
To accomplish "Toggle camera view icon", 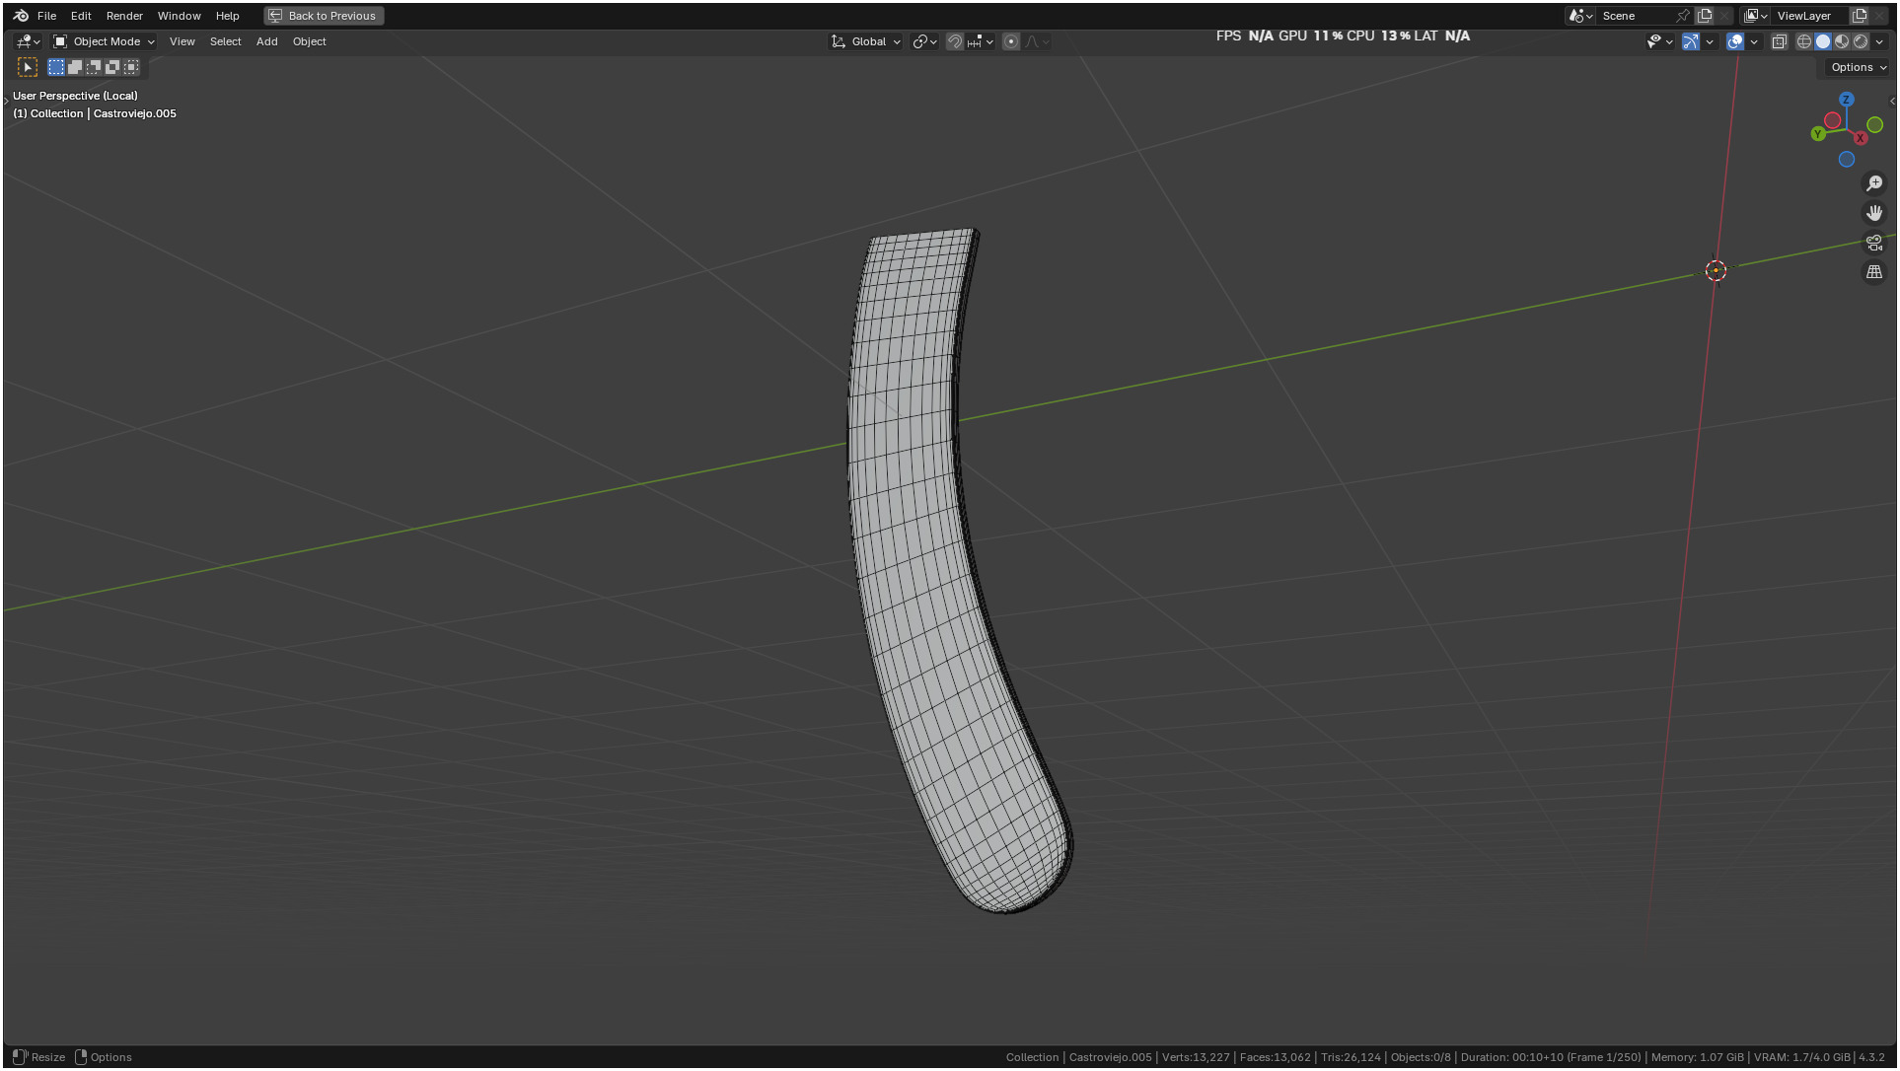I will click(1874, 243).
